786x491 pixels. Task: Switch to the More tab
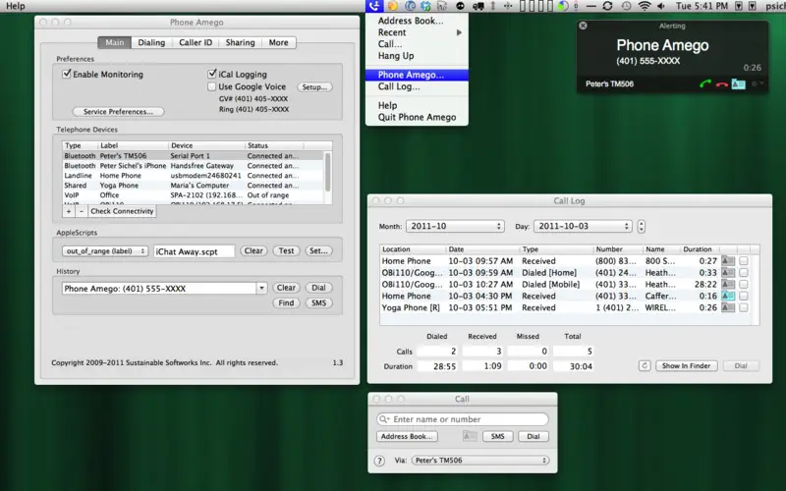pos(278,42)
